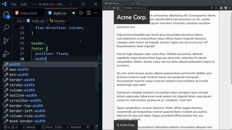This screenshot has height=130, width=232.
Task: Close the browser tab
Action: pos(133,3)
